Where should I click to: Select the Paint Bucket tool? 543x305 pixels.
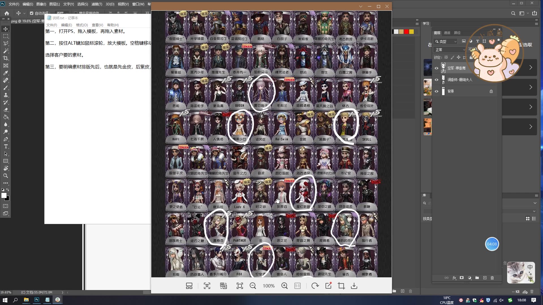click(x=6, y=117)
